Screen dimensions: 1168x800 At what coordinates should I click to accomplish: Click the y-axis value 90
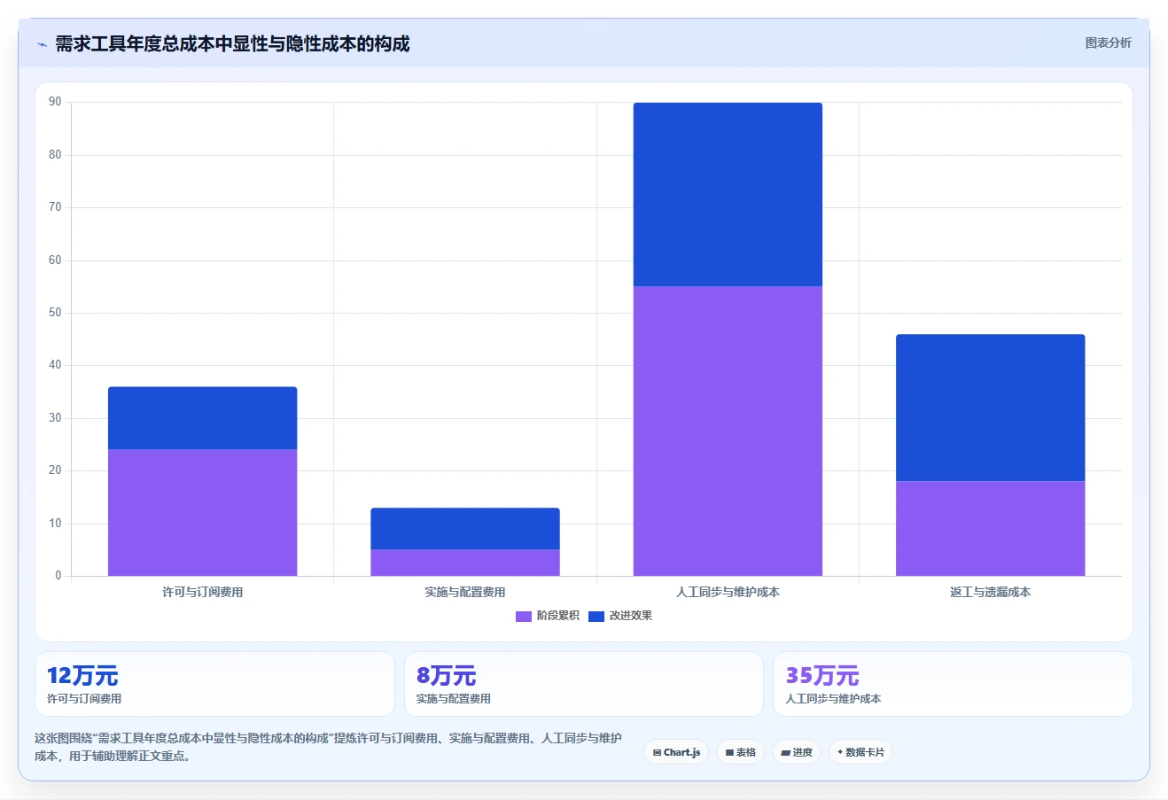point(55,102)
